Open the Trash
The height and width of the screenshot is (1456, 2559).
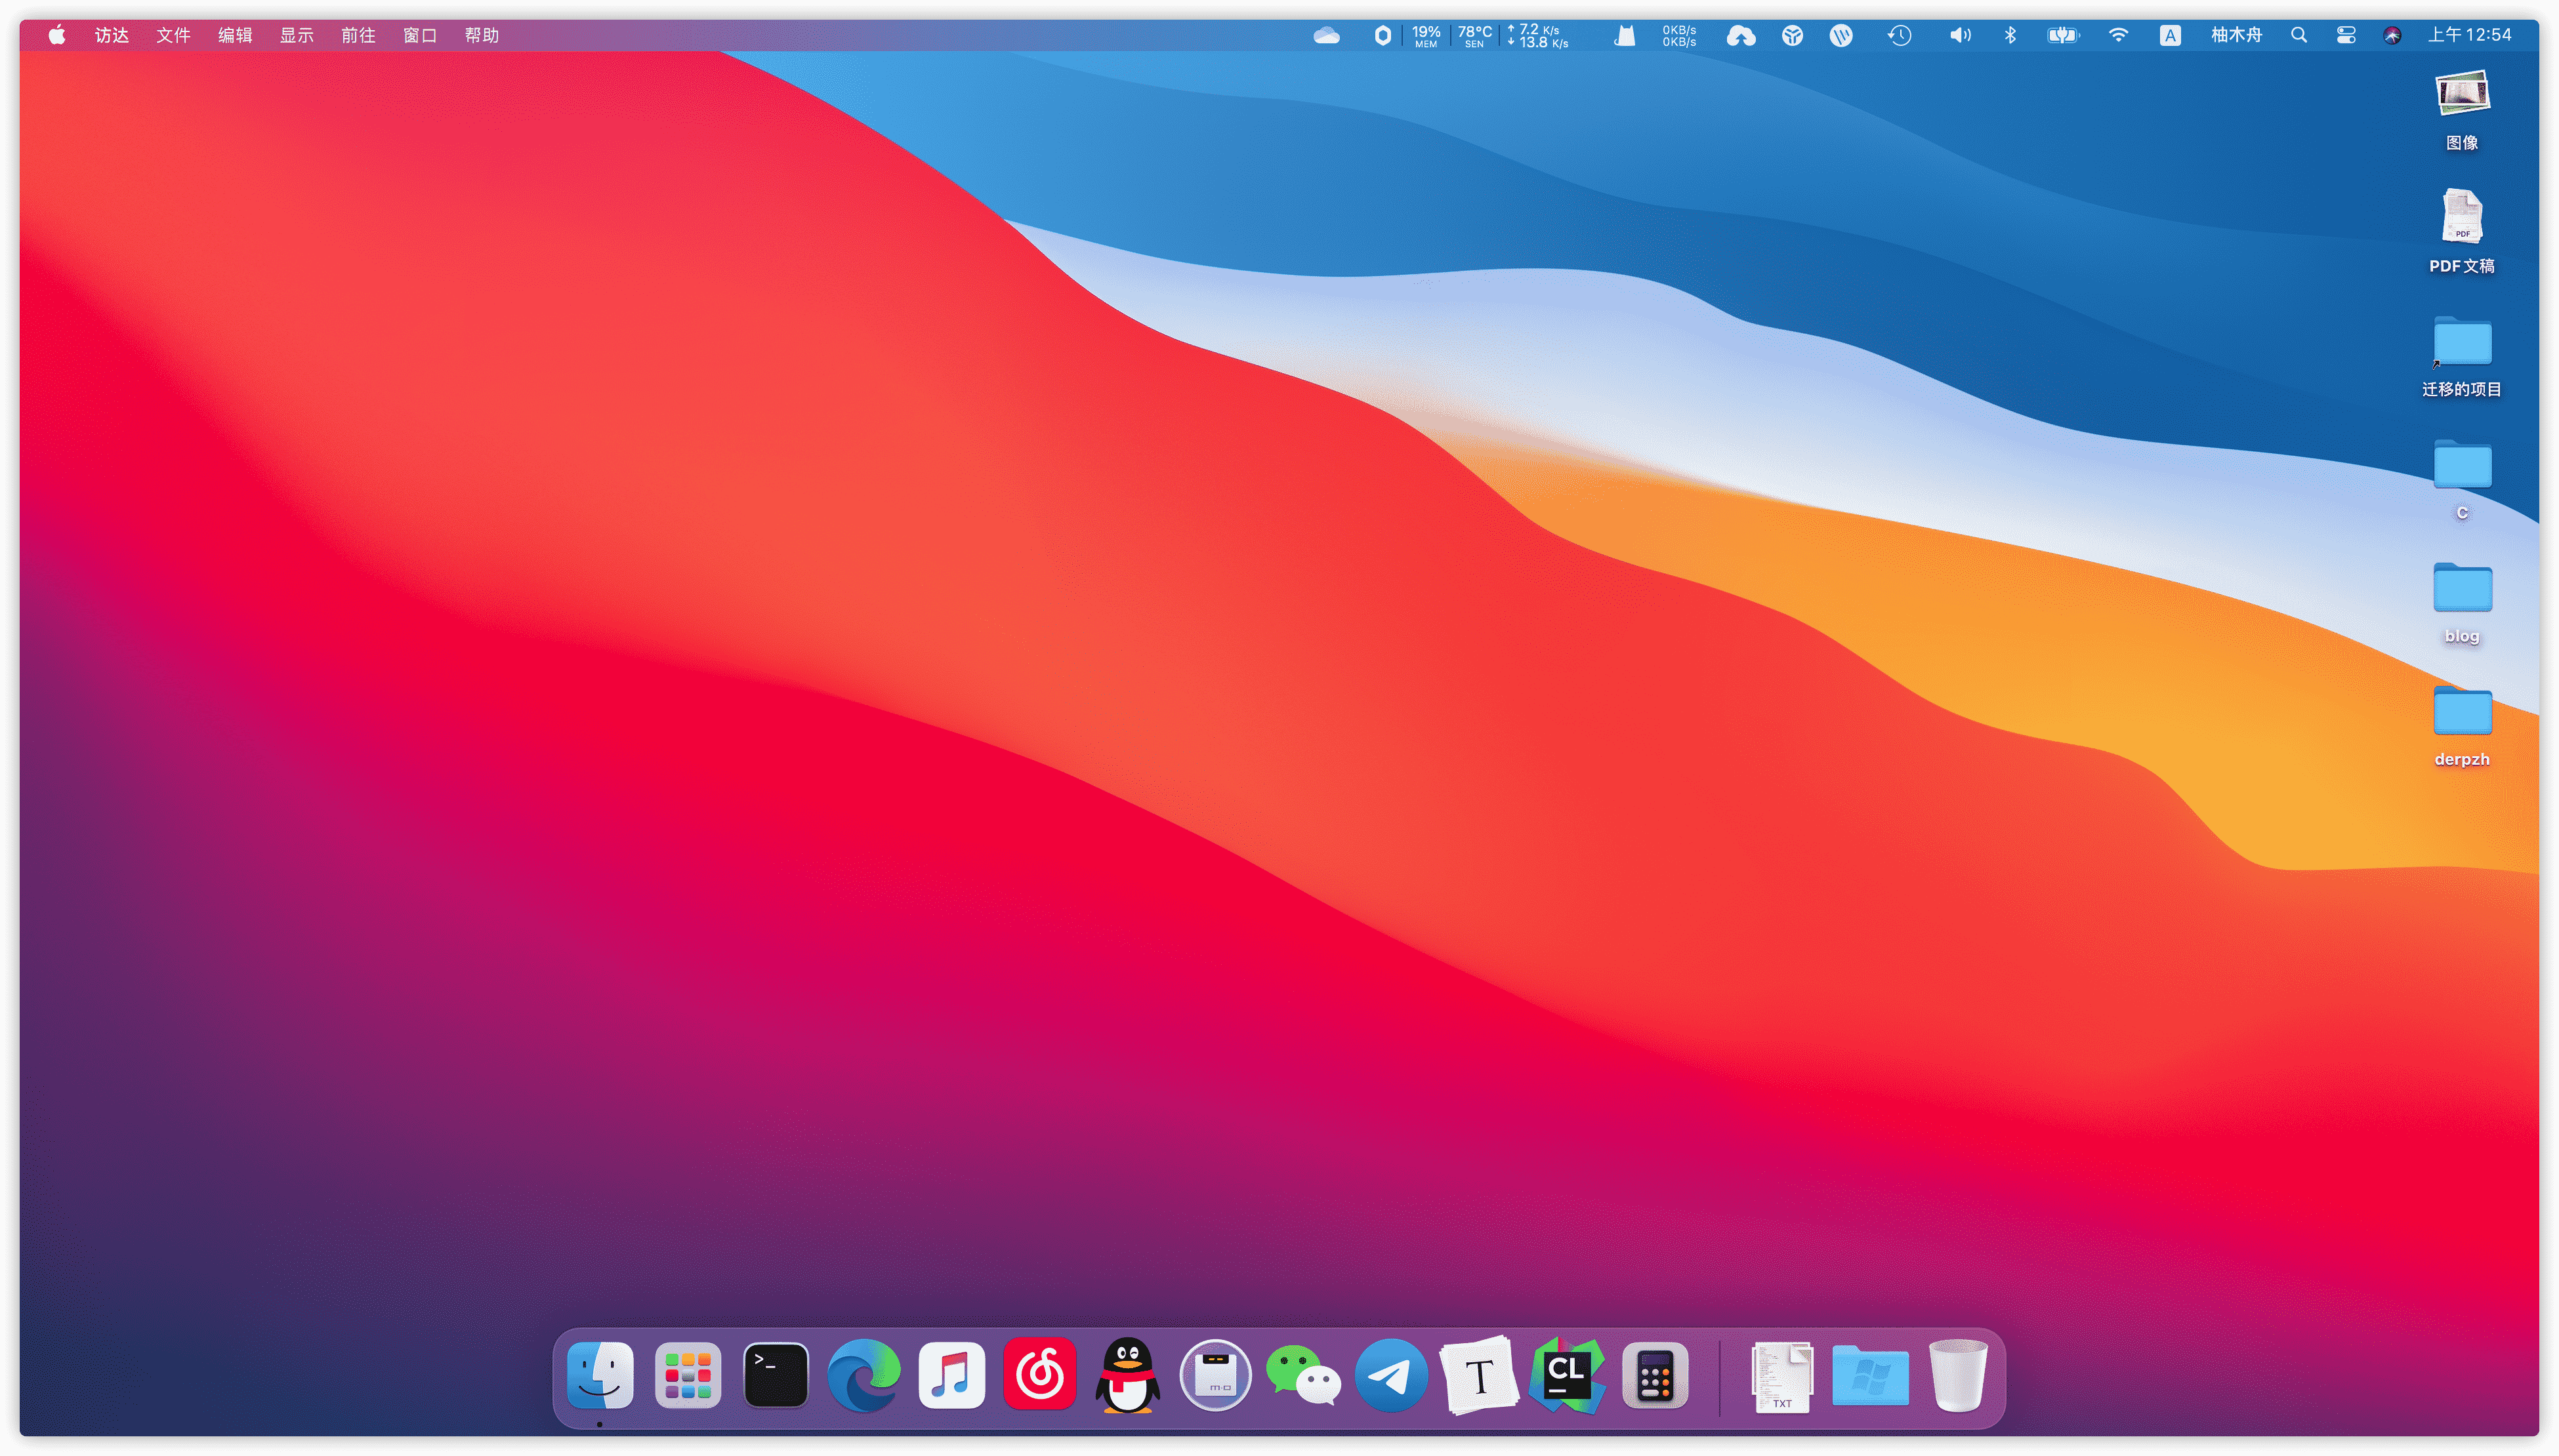1958,1375
